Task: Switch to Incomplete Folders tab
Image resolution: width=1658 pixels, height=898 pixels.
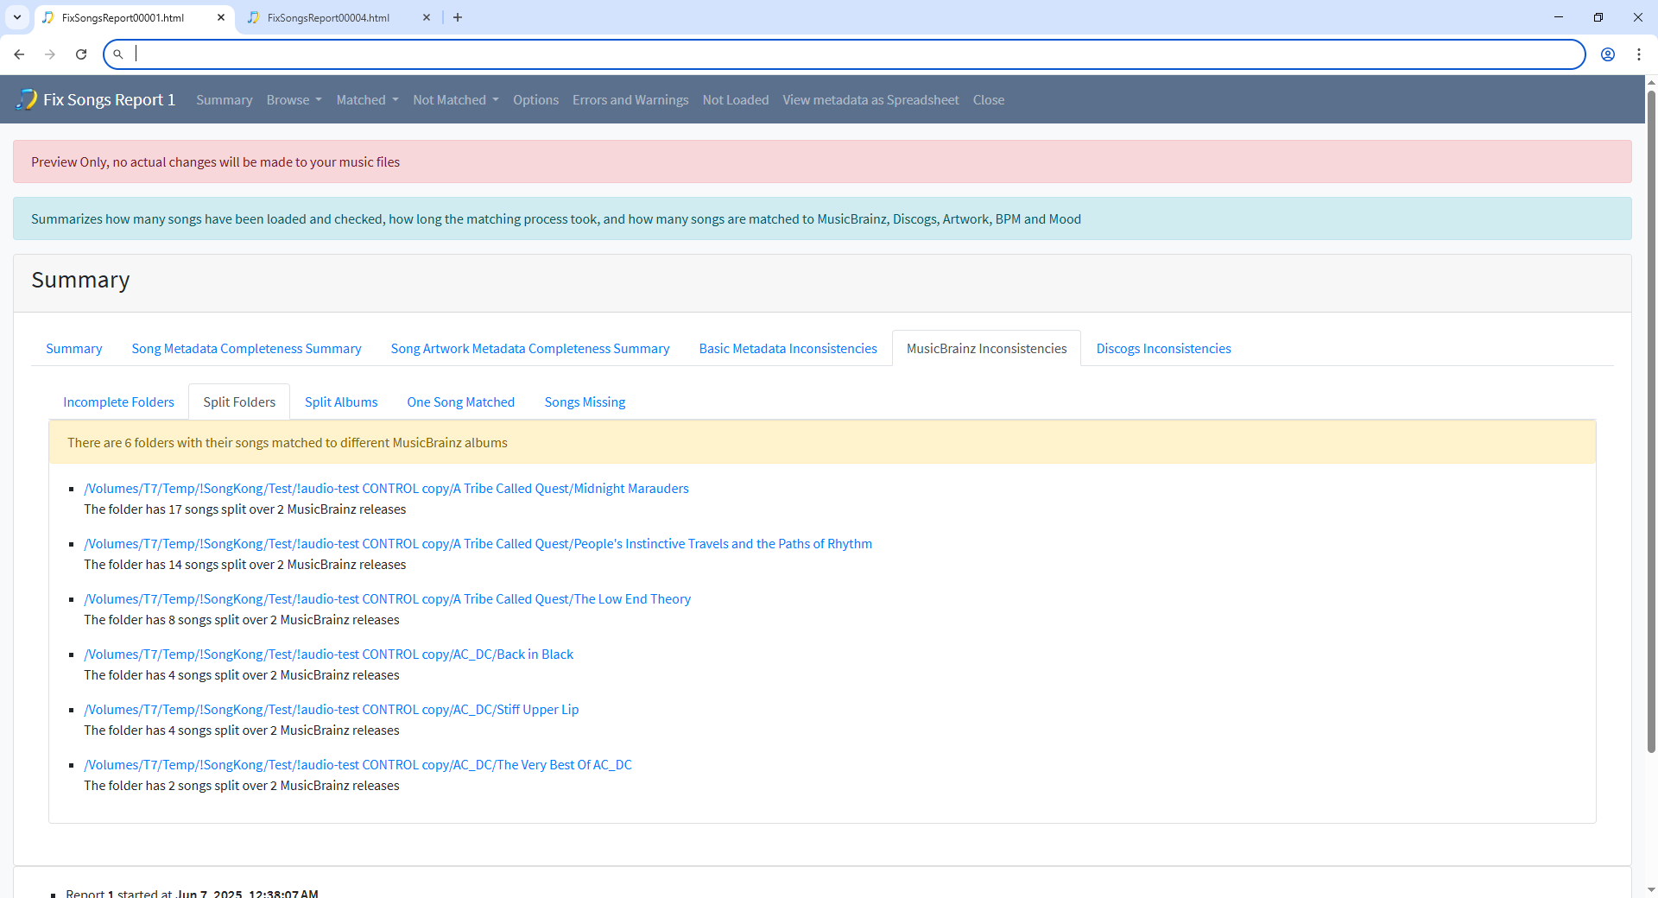Action: tap(118, 402)
